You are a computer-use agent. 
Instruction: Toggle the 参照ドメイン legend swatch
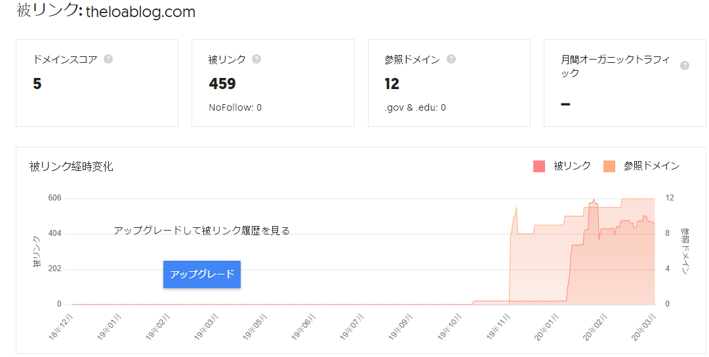[x=609, y=166]
